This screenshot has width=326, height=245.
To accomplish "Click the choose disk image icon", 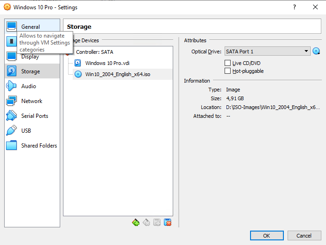I will [x=316, y=51].
